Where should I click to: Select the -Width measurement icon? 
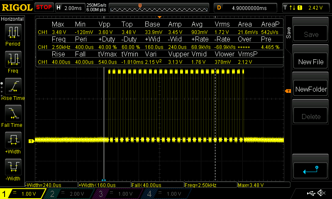pyautogui.click(x=13, y=167)
